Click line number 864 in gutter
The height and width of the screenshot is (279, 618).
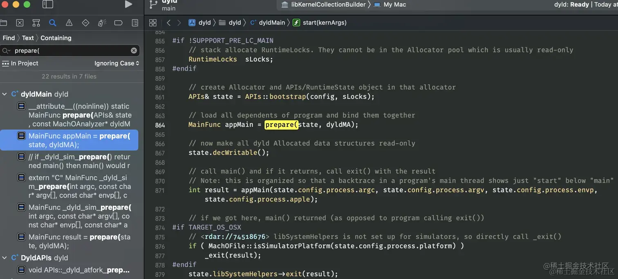pos(160,125)
